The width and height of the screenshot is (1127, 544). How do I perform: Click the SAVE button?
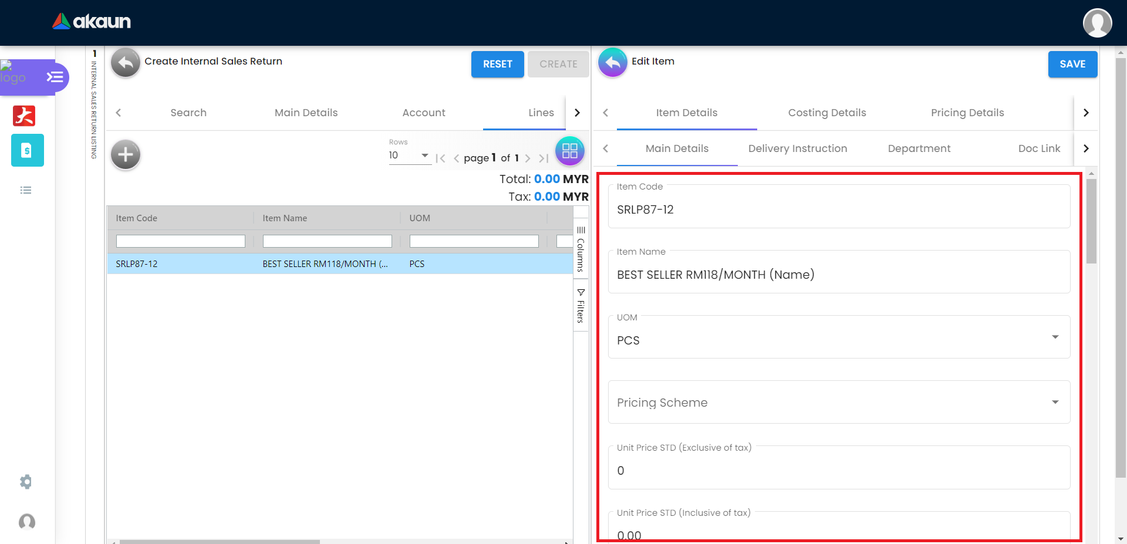pyautogui.click(x=1072, y=64)
